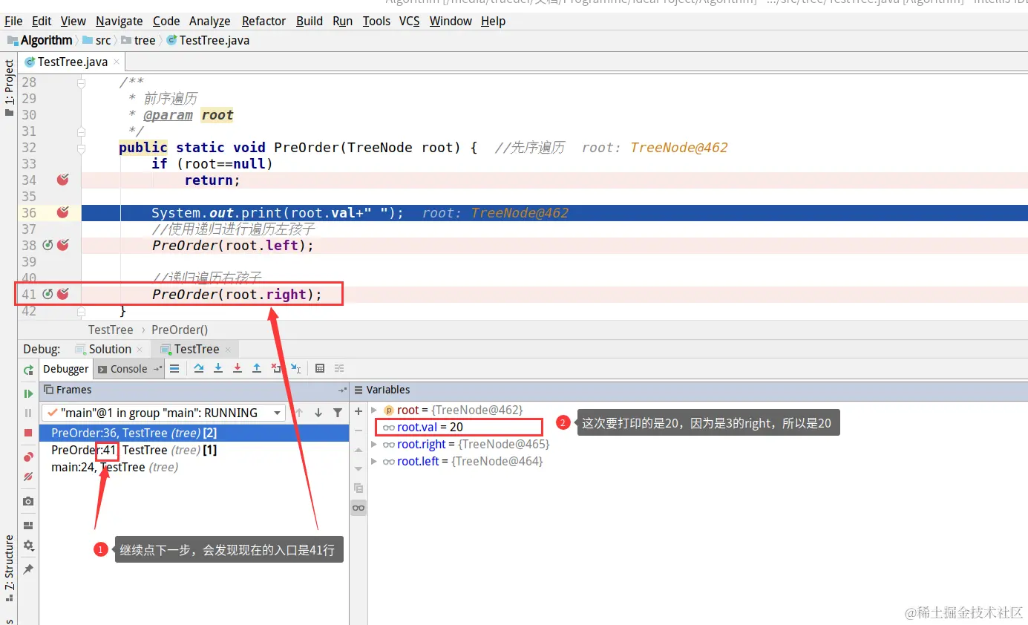Open View Breakpoints double red circle icon

[28, 457]
